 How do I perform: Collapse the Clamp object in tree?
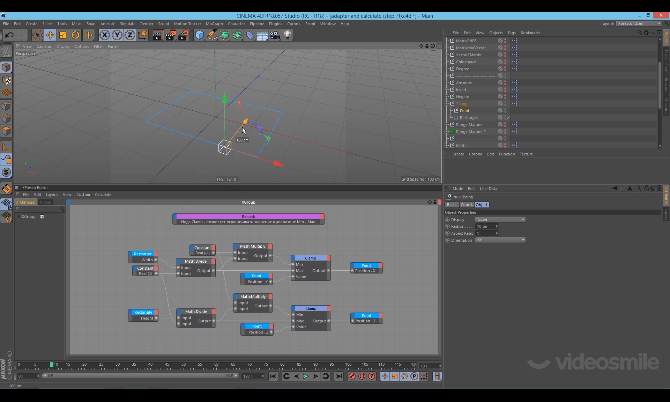click(x=447, y=104)
